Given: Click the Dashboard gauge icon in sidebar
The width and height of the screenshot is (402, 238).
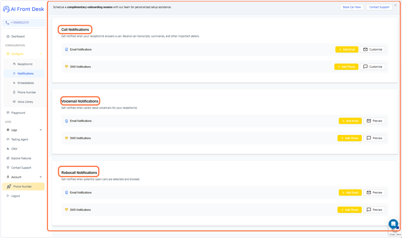Looking at the screenshot, I should [x=8, y=36].
